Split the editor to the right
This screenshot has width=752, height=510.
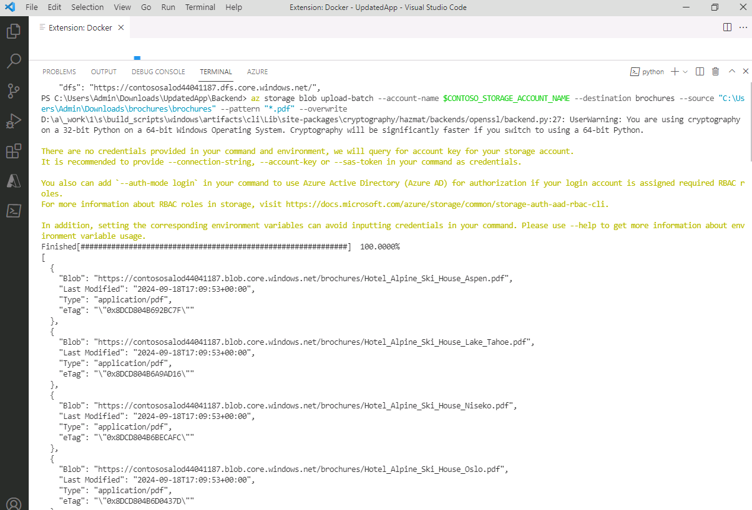tap(727, 27)
